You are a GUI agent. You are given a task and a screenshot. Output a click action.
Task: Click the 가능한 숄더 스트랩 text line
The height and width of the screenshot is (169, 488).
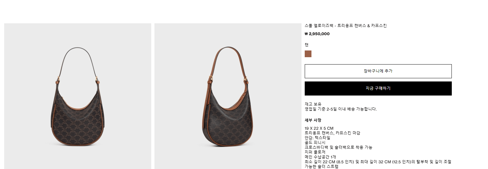coord(321,166)
